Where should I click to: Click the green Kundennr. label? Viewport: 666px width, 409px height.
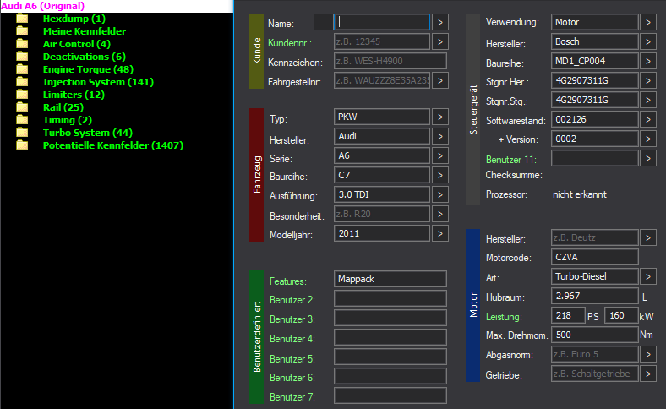pos(290,43)
